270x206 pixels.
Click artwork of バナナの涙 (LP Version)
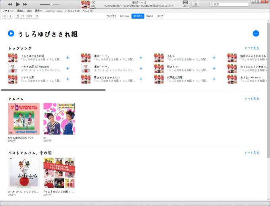[x=13, y=69]
